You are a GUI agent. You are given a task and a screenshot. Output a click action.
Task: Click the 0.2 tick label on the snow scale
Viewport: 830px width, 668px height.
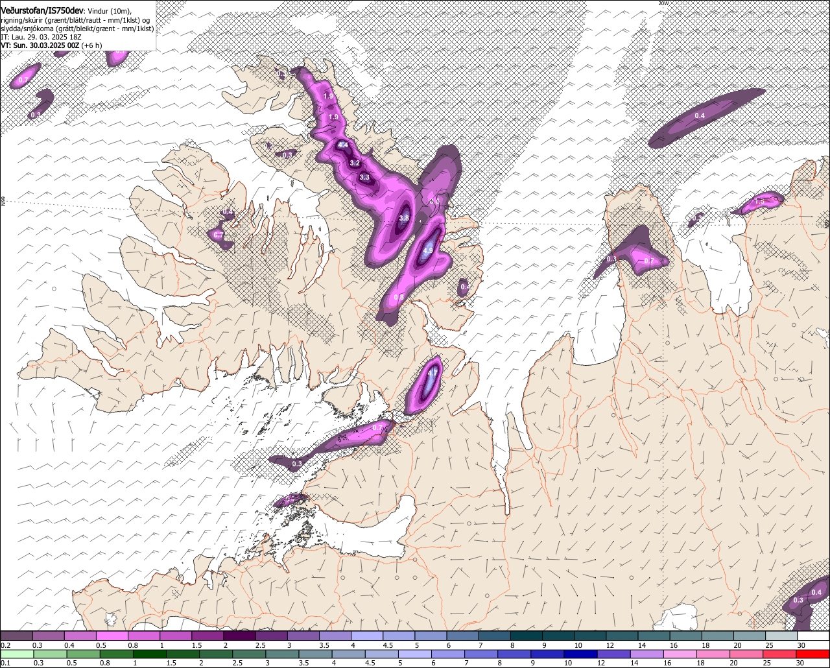[x=5, y=645]
